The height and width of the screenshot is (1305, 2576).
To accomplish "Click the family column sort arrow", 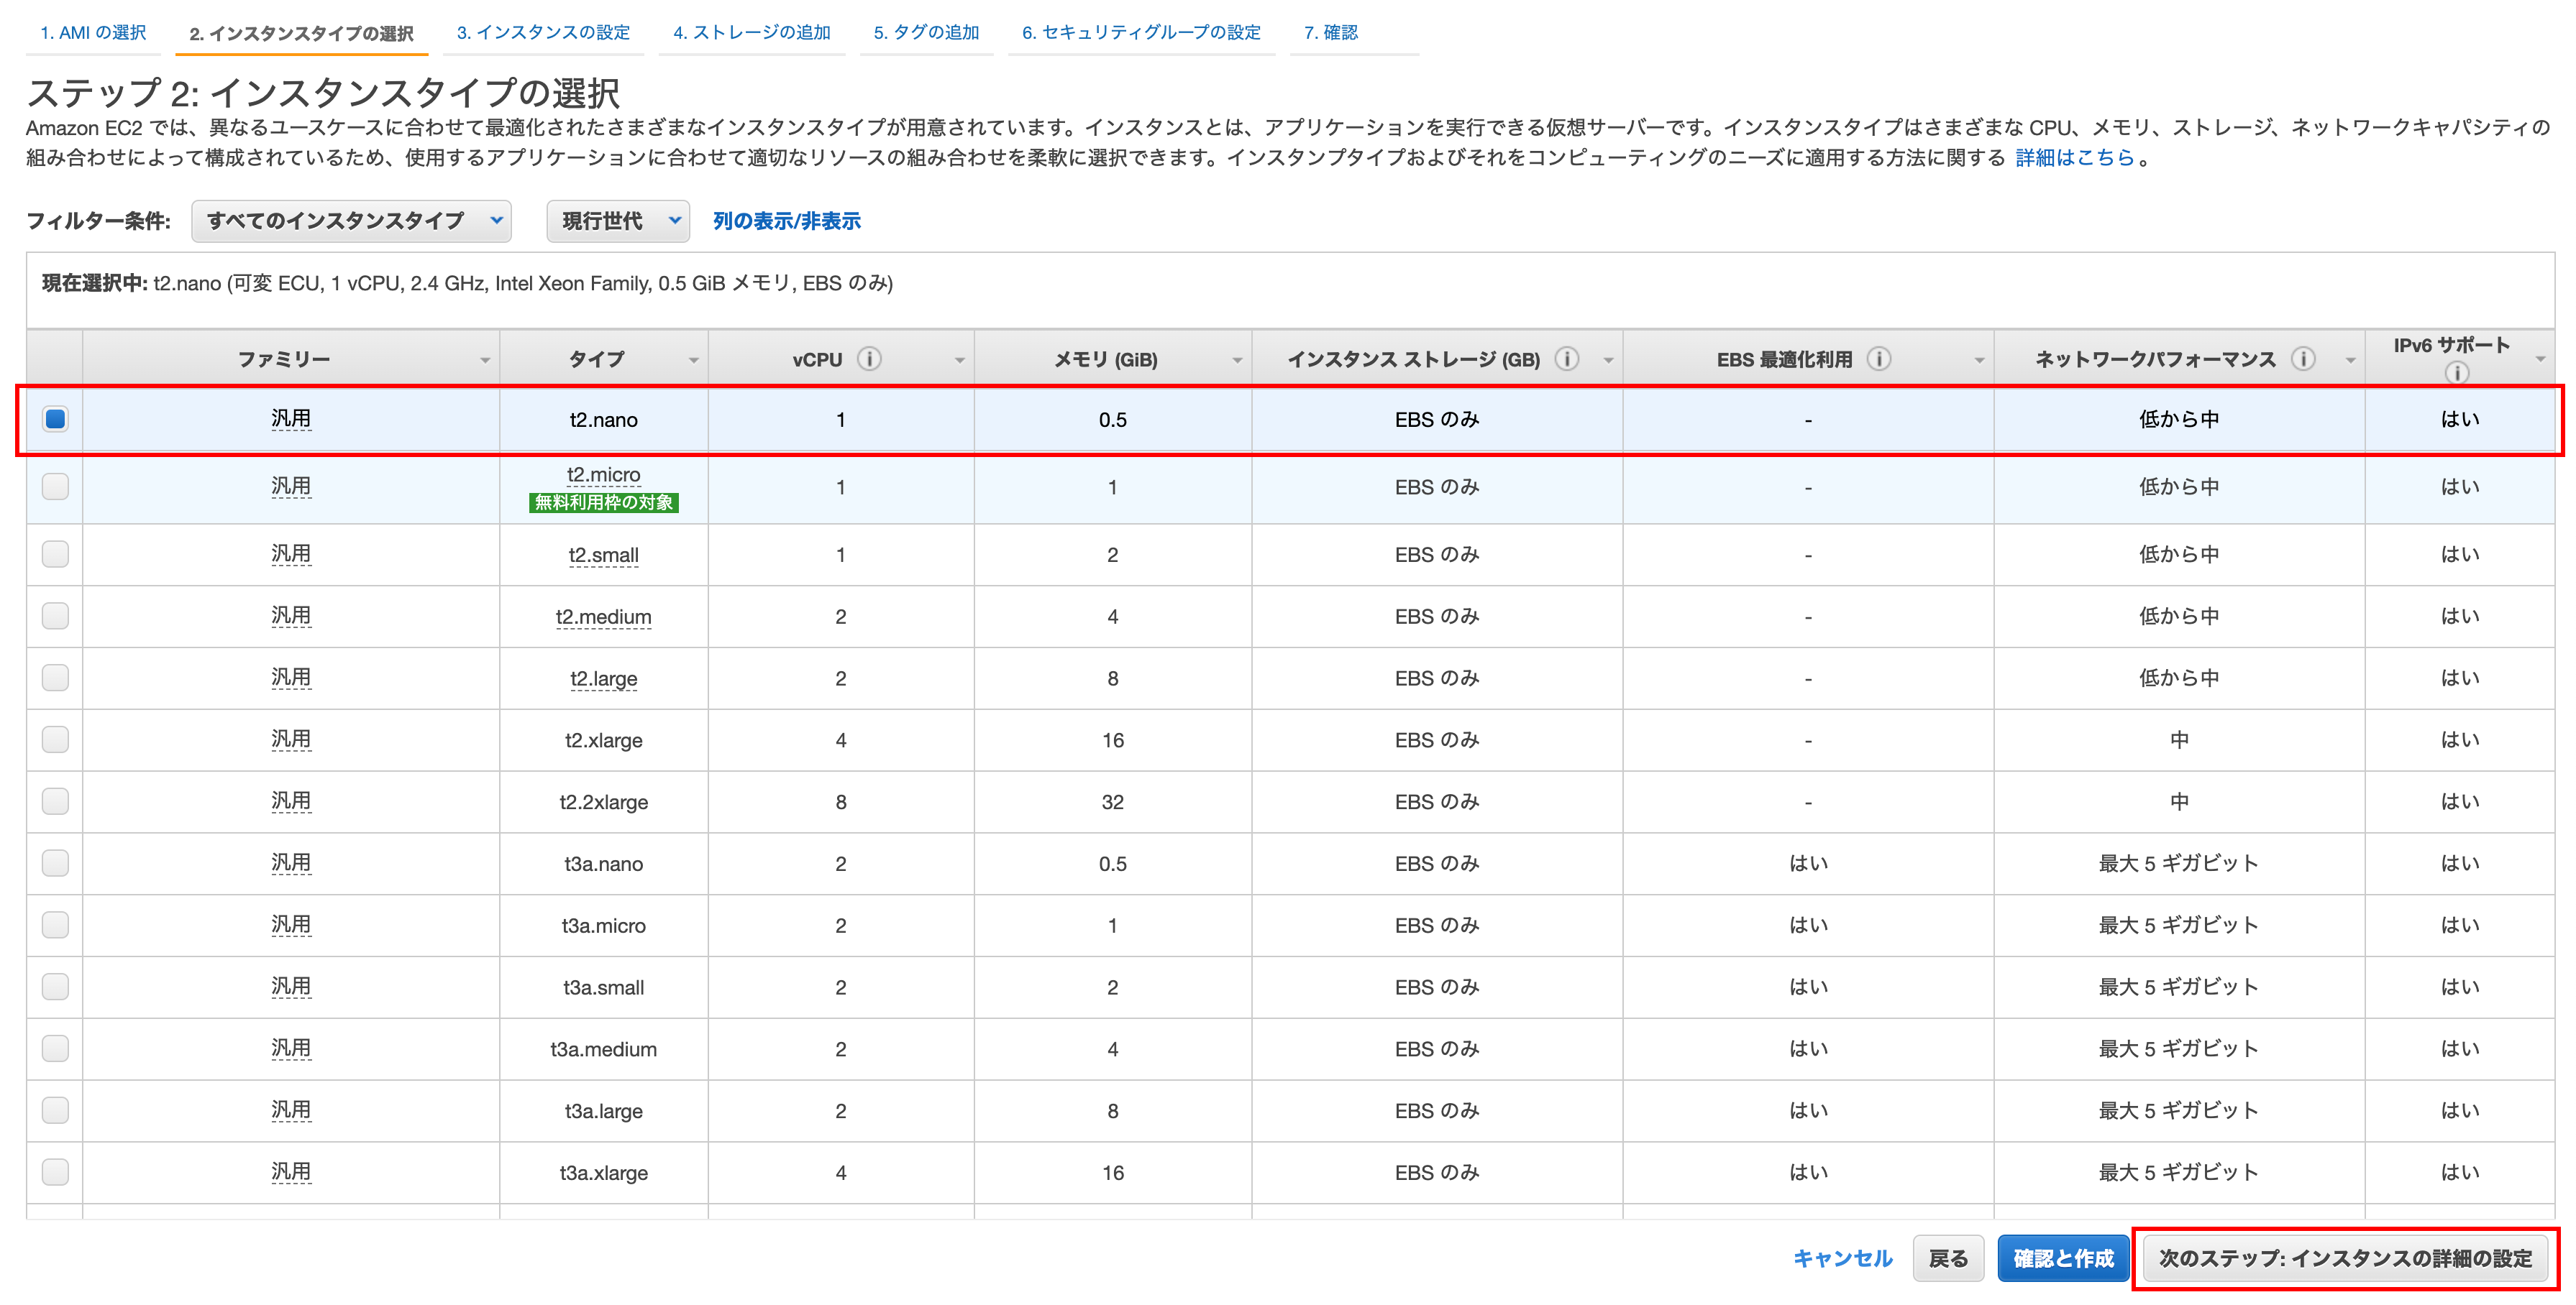I will (485, 361).
